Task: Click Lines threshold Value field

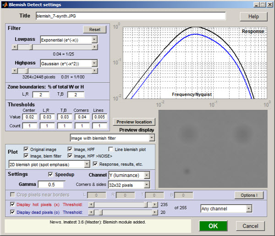Action: pos(99,117)
